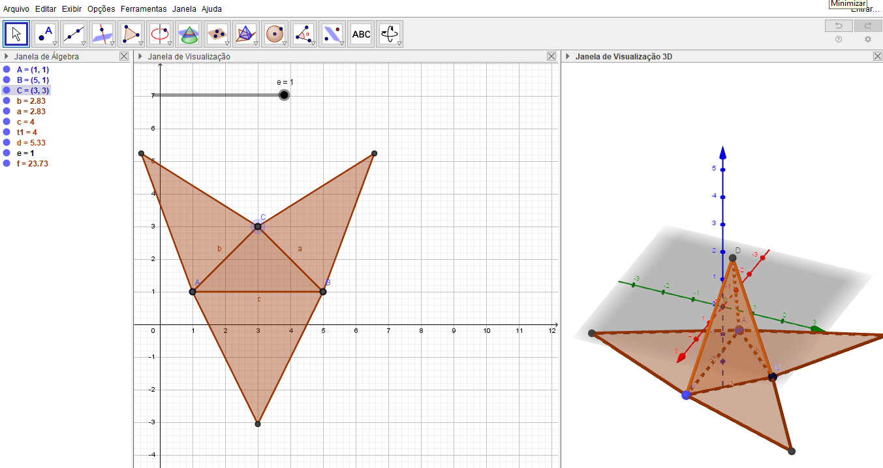The width and height of the screenshot is (883, 468).
Task: Close the Janela de Visualização panel
Action: pos(551,57)
